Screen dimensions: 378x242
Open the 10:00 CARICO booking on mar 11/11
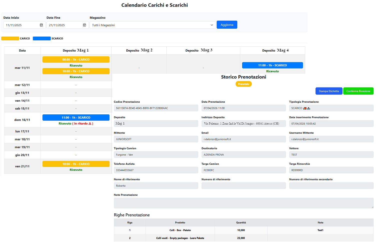(76, 71)
